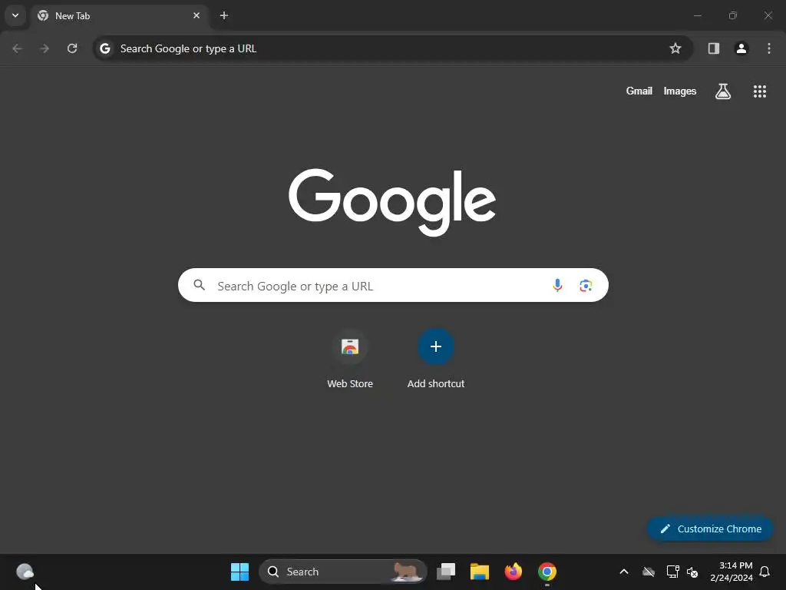Open the Windows Start menu
Viewport: 786px width, 590px height.
pyautogui.click(x=239, y=572)
